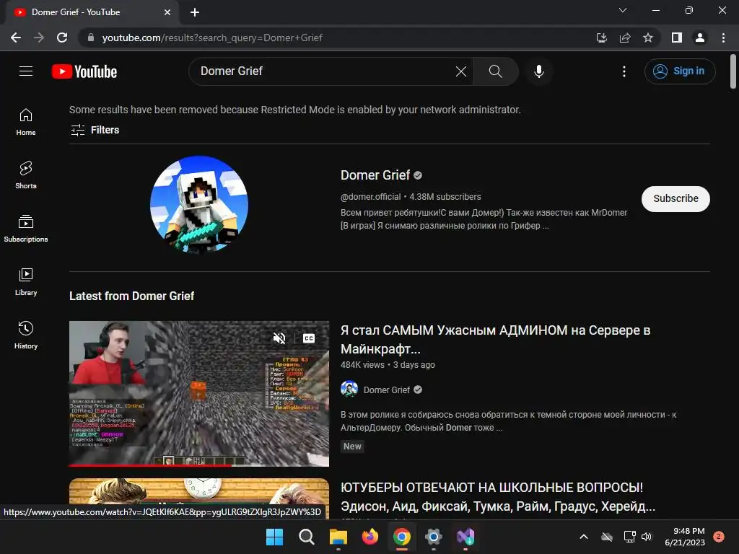Share this page icon in address bar
The height and width of the screenshot is (554, 739).
pyautogui.click(x=625, y=38)
